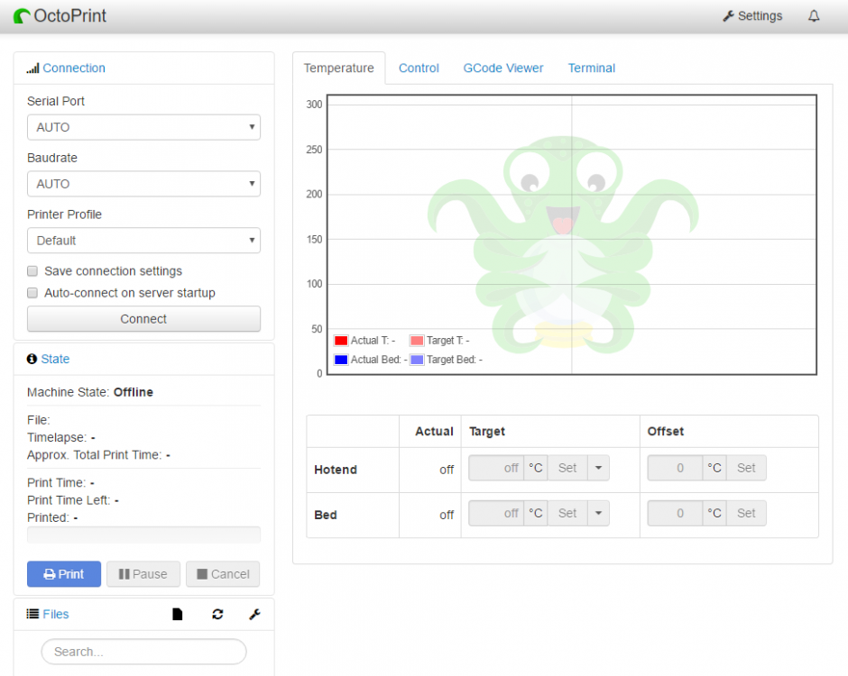Open the Serial Port dropdown
Viewport: 848px width, 676px height.
pyautogui.click(x=143, y=127)
